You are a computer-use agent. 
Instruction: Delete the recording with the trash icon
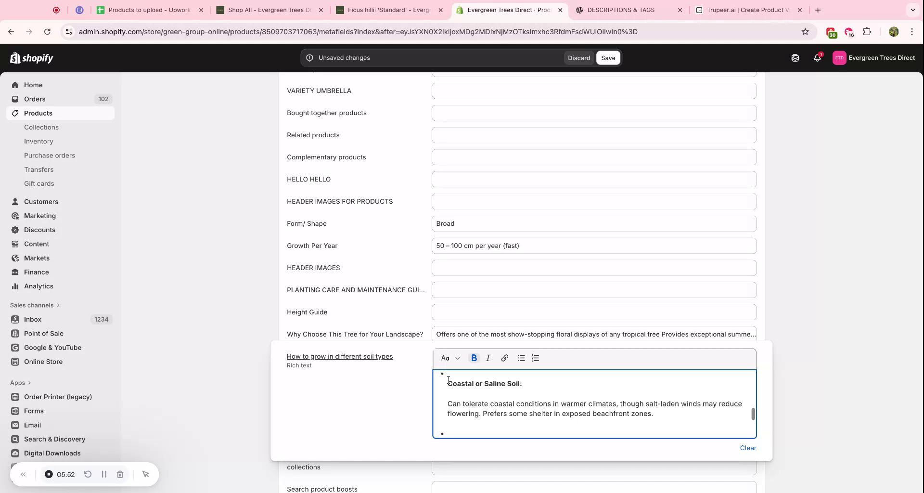coord(120,474)
